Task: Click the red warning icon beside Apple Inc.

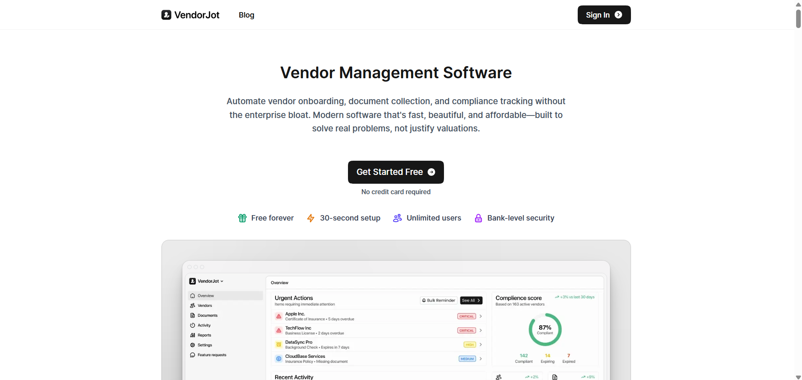Action: (279, 316)
